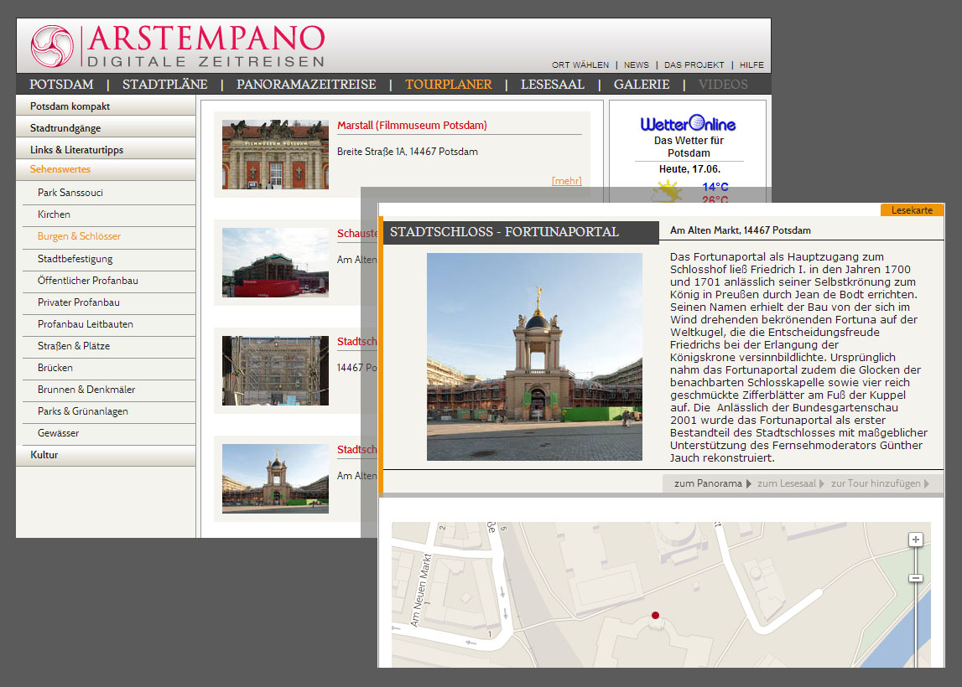Open the LESESAAL menu item
Viewport: 962px width, 687px height.
552,84
